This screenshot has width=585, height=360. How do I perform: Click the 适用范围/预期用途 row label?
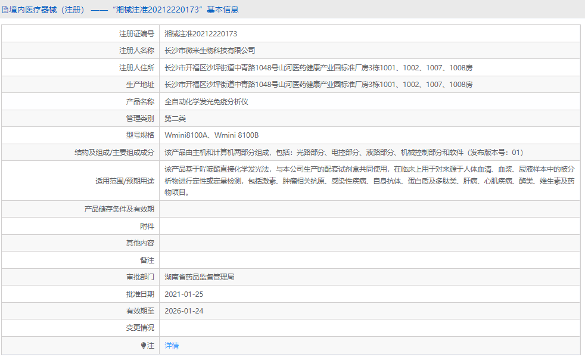pyautogui.click(x=125, y=181)
